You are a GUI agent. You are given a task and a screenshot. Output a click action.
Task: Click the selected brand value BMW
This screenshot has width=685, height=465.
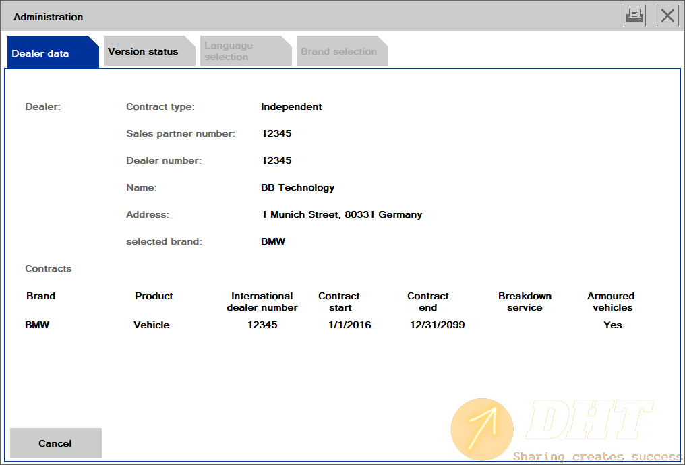click(x=273, y=241)
